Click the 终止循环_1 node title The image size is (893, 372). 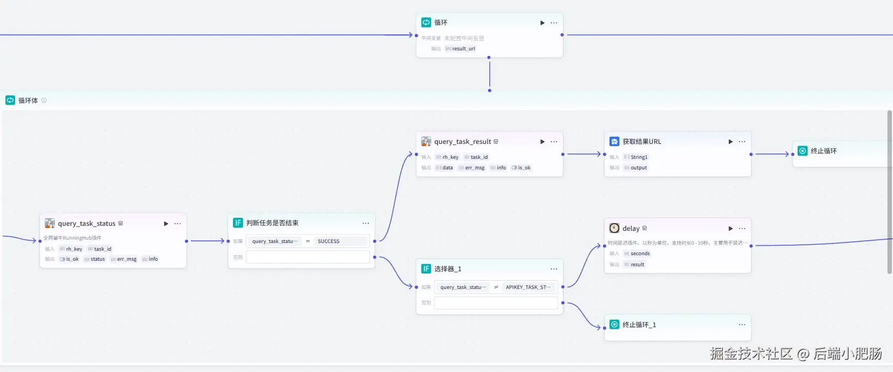[x=639, y=325]
